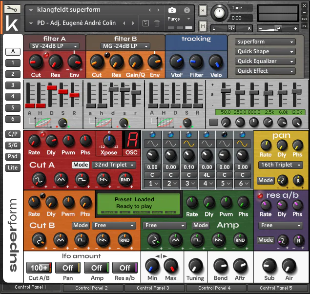Toggle the Pan lfo amount Off button

[68, 268]
